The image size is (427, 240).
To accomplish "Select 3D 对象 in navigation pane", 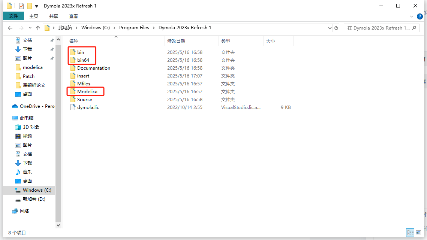I will (x=27, y=127).
